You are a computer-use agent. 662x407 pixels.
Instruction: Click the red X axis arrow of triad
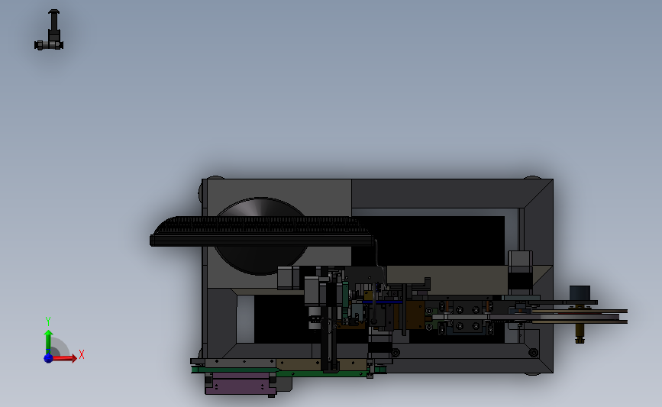pyautogui.click(x=64, y=358)
